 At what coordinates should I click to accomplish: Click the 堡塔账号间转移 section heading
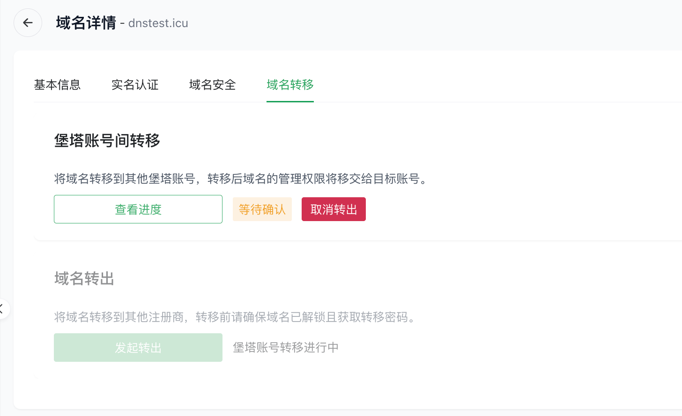(106, 141)
